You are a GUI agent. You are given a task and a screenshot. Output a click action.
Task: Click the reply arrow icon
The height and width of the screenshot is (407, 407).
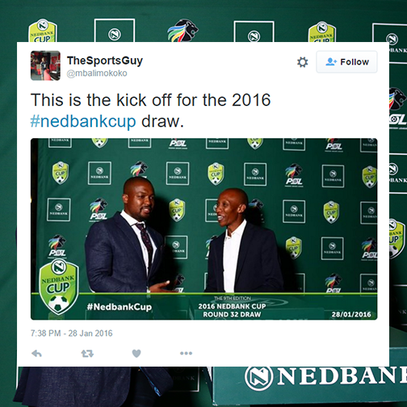coord(36,354)
